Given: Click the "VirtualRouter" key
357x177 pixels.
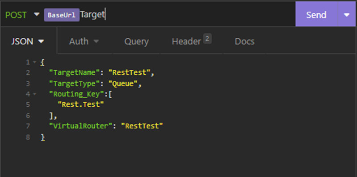Looking at the screenshot, I should [x=80, y=126].
